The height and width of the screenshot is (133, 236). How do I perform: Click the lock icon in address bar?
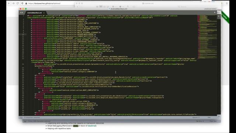point(26,3)
